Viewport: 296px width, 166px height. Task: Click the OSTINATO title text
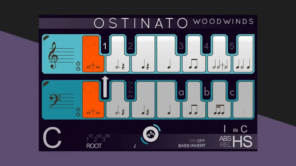(x=141, y=23)
